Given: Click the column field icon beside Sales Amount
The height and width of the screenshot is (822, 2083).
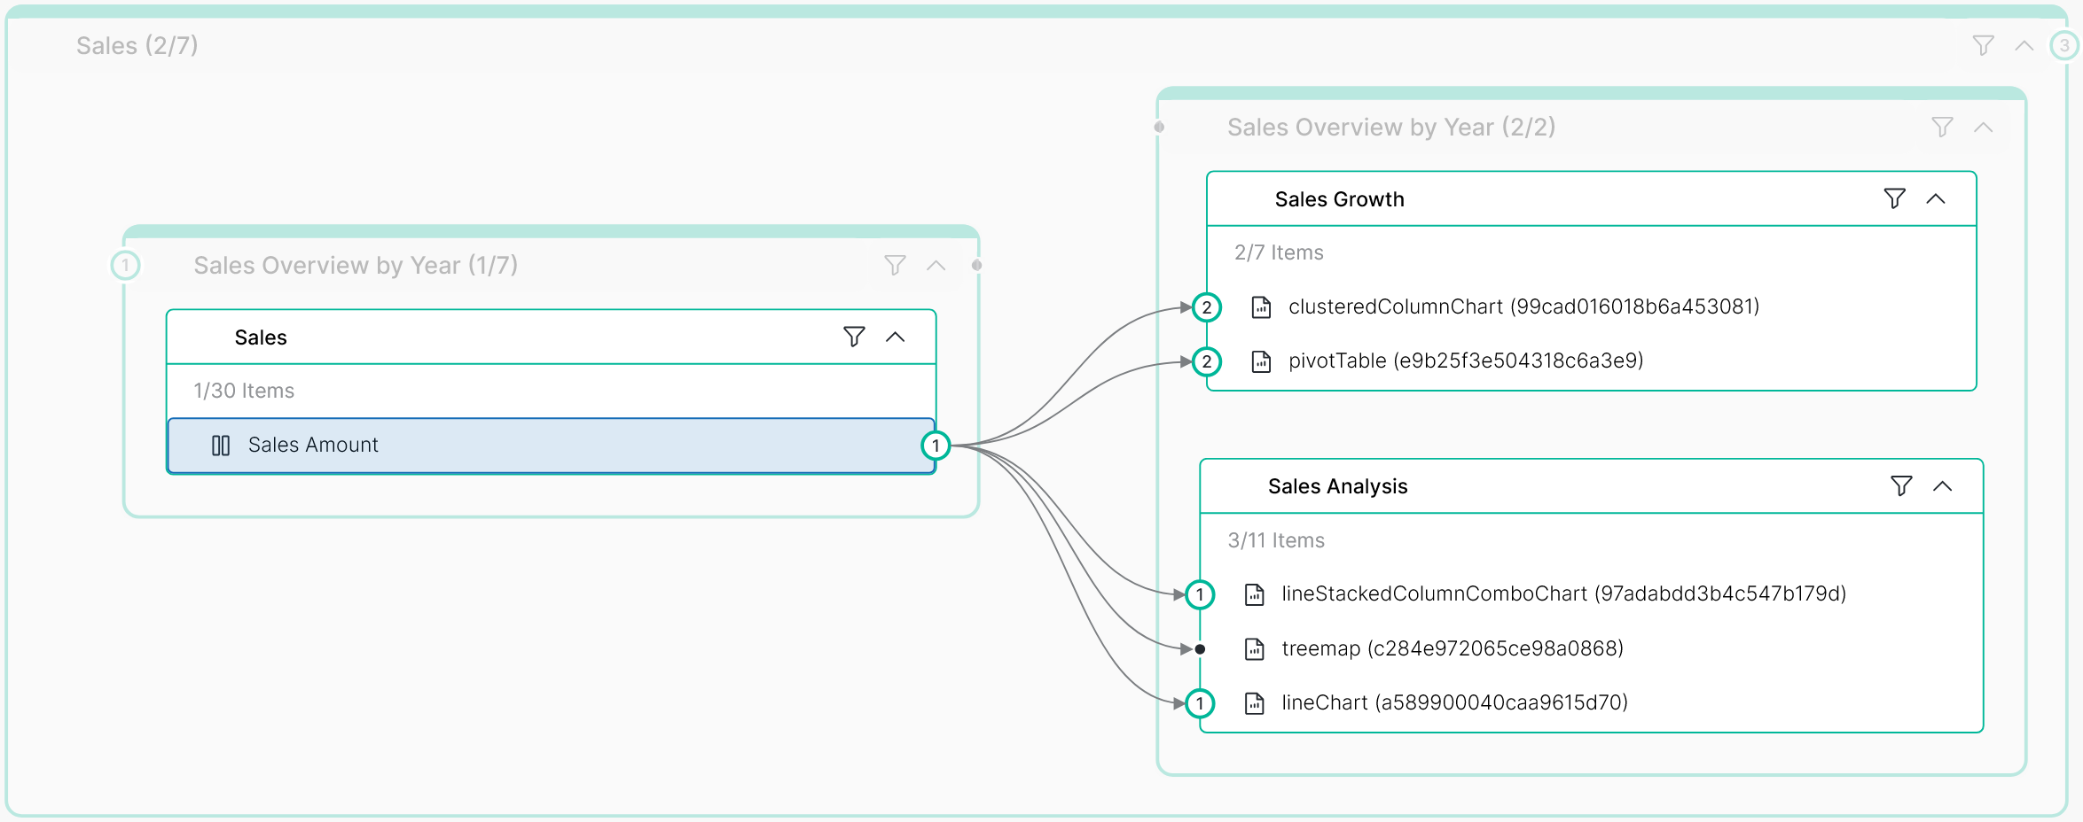Looking at the screenshot, I should 220,445.
